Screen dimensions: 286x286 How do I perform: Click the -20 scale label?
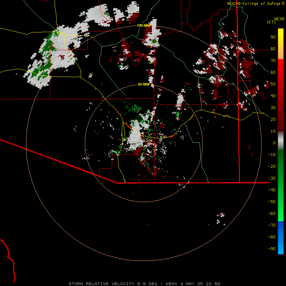[x=272, y=167]
